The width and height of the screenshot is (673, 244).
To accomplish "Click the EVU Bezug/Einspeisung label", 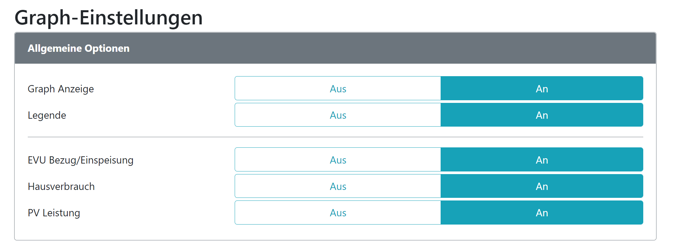I will pyautogui.click(x=81, y=160).
